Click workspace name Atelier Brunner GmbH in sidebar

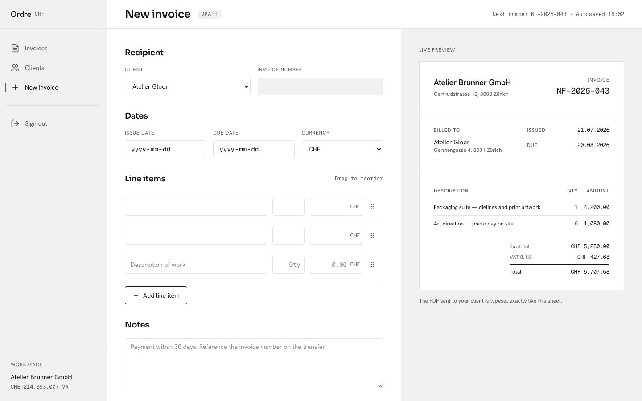[x=41, y=377]
